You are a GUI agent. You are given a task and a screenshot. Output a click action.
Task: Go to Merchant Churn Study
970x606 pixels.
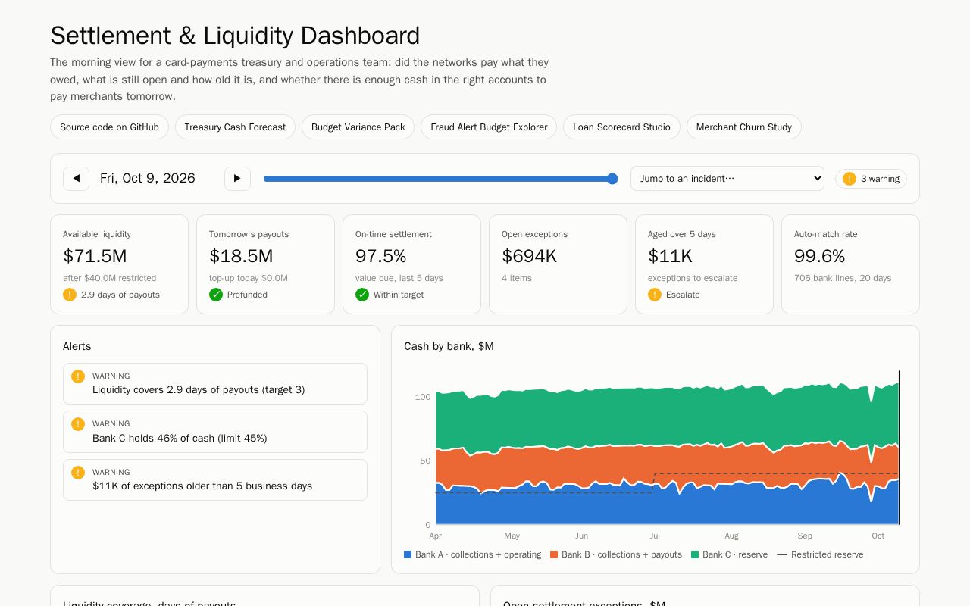[x=744, y=127]
